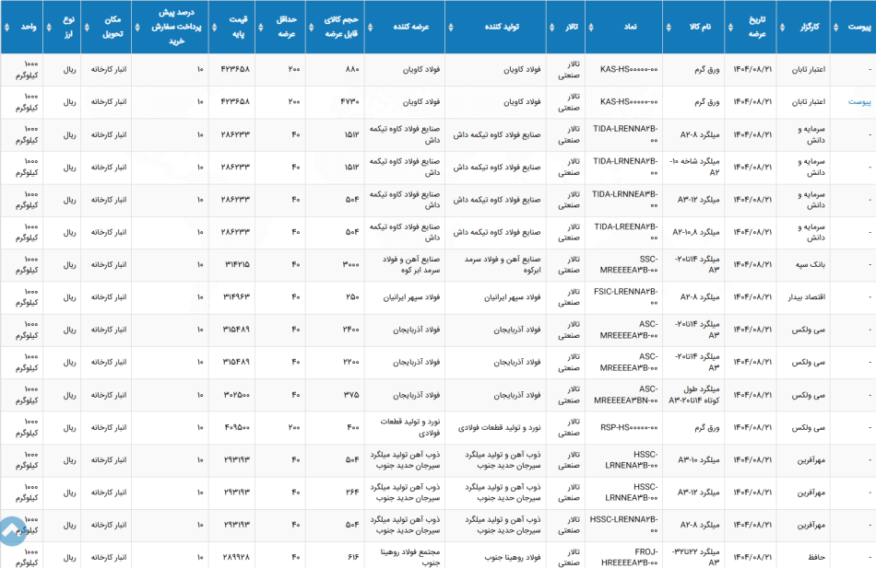Image resolution: width=876 pixels, height=568 pixels.
Task: Sort by تالار column arrows
Action: pyautogui.click(x=552, y=27)
